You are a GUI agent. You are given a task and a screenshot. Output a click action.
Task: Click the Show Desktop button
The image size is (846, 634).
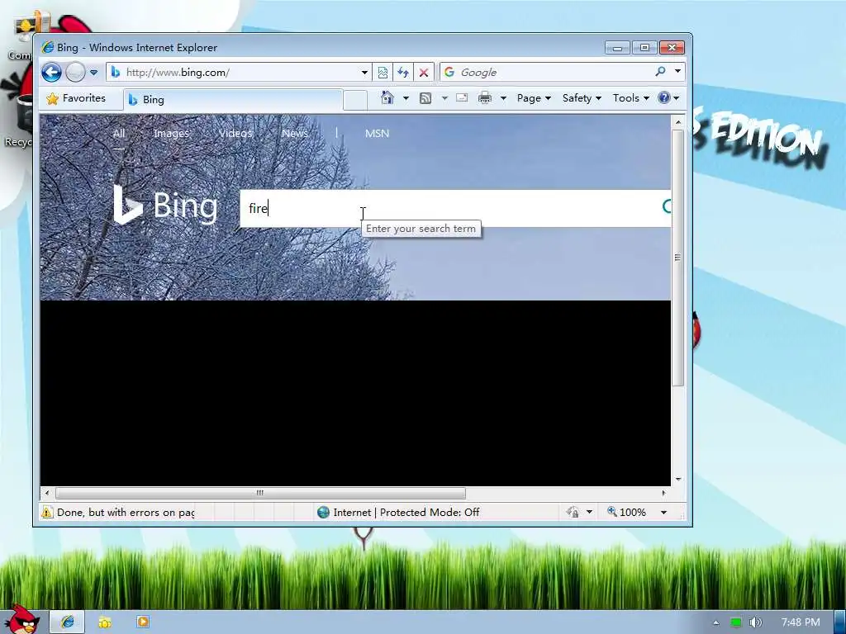(840, 622)
